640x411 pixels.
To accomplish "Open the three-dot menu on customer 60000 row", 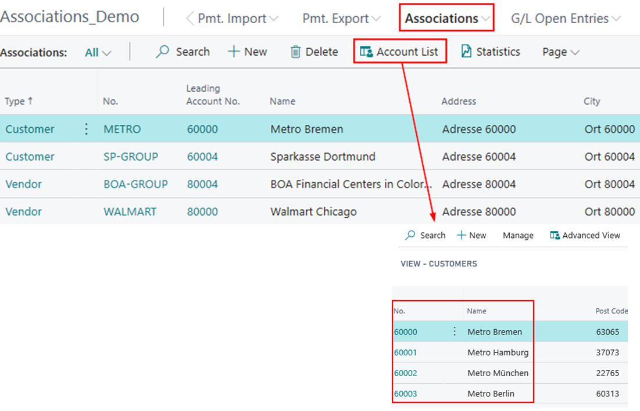I will (455, 331).
